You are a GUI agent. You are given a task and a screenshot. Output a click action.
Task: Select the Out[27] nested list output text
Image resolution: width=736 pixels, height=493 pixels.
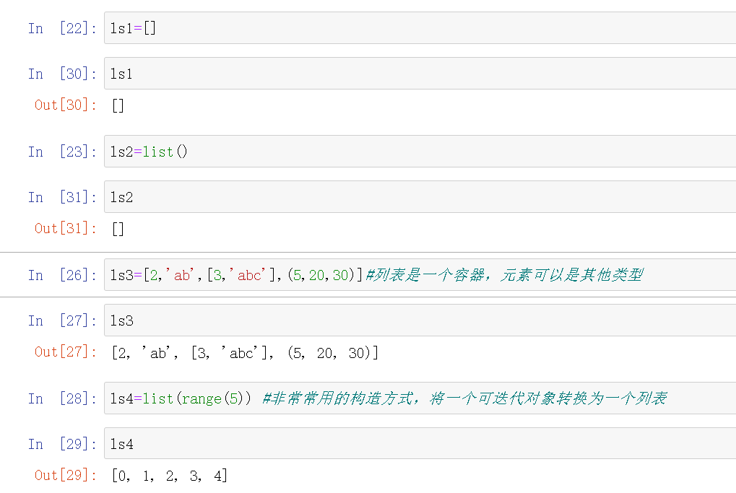pos(245,352)
